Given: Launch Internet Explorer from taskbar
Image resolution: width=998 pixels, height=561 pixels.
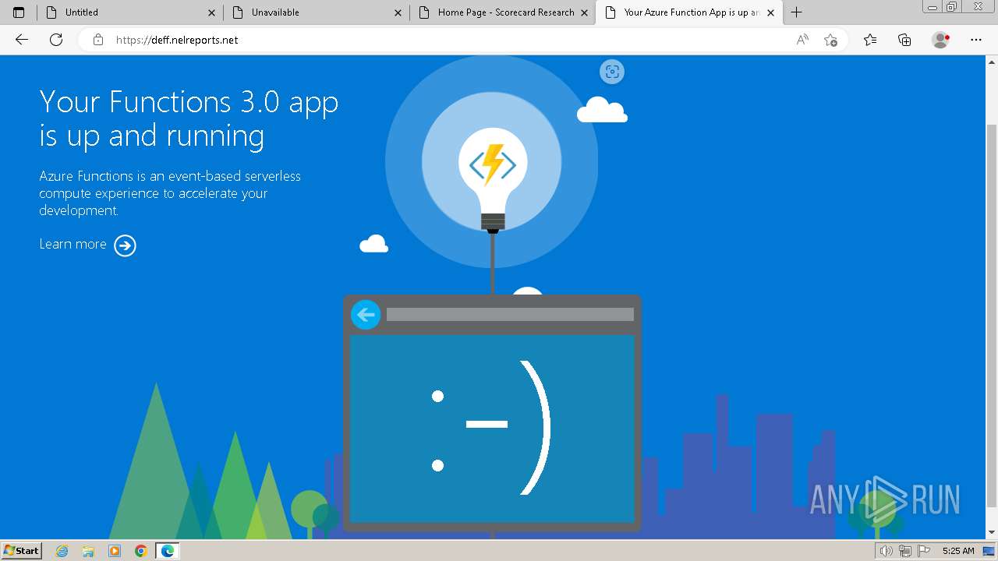Looking at the screenshot, I should [62, 551].
